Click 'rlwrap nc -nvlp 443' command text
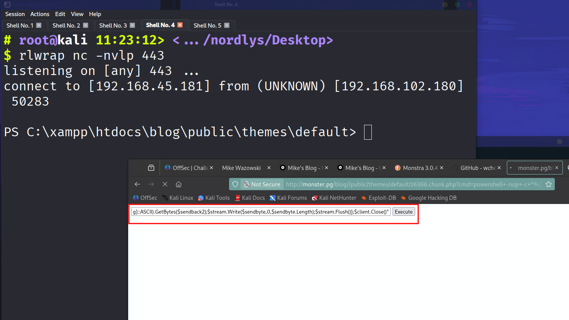The width and height of the screenshot is (569, 320). click(92, 56)
